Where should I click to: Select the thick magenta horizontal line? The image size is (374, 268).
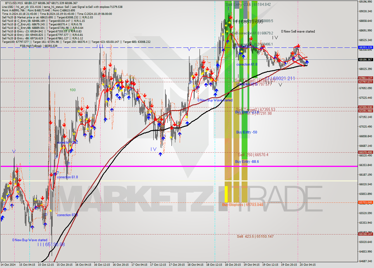(179, 166)
